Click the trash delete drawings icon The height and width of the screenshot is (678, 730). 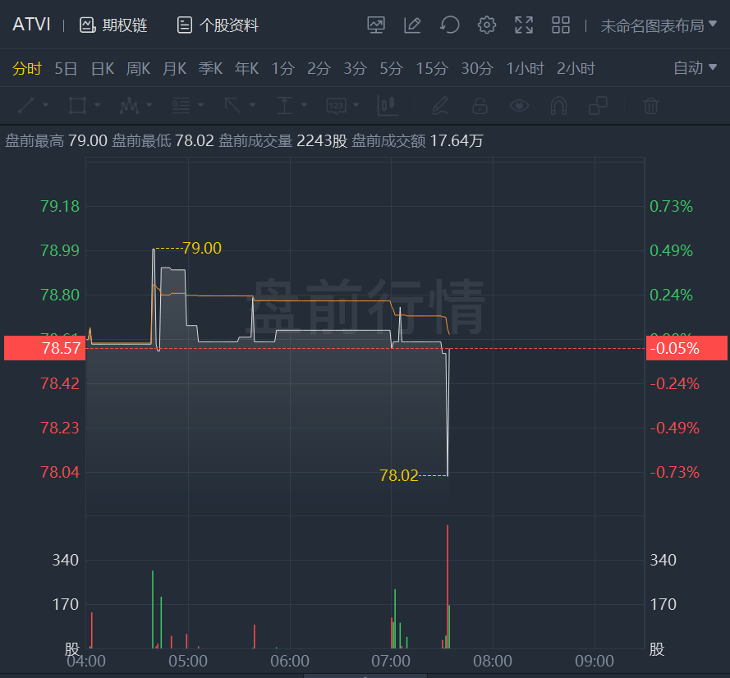(651, 106)
